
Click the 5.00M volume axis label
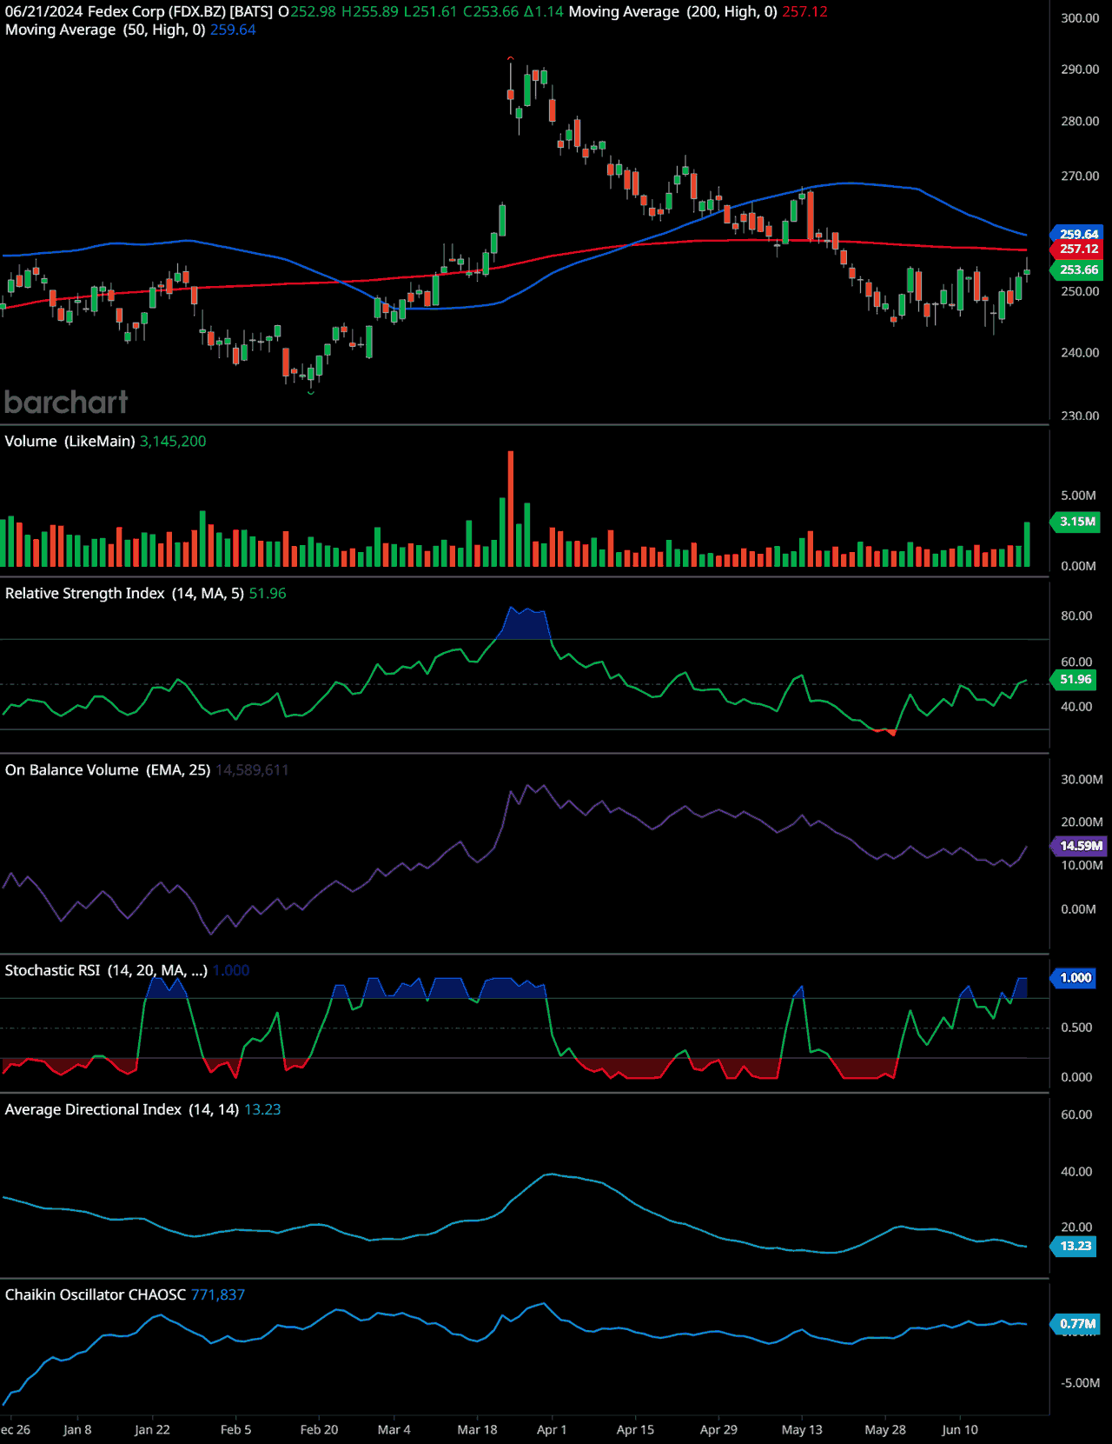click(1078, 496)
